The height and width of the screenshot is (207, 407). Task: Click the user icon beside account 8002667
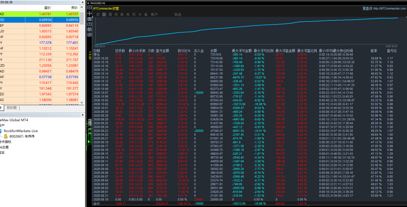[6, 136]
